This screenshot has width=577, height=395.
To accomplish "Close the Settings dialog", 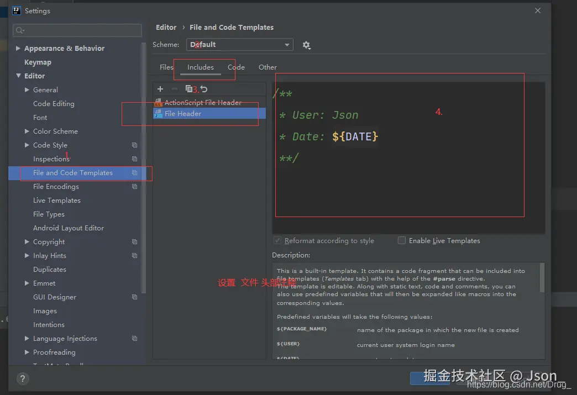I will tap(538, 10).
